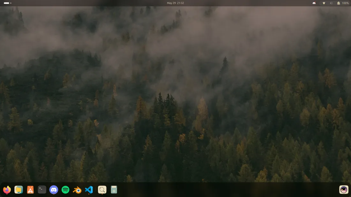Click the 100% battery percentage text
351x197 pixels.
coord(345,3)
